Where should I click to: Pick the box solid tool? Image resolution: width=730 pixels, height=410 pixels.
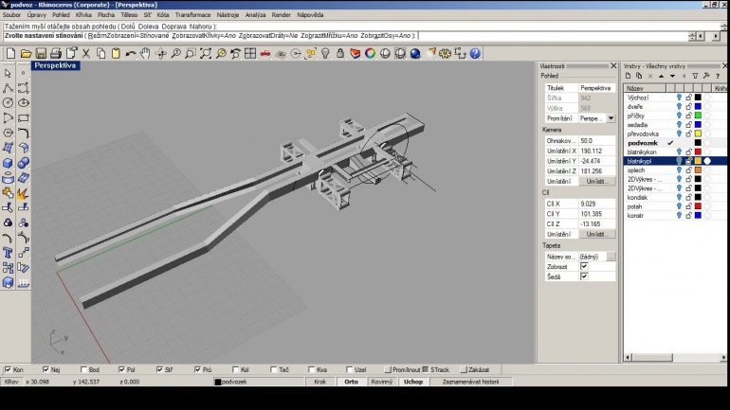coord(8,163)
